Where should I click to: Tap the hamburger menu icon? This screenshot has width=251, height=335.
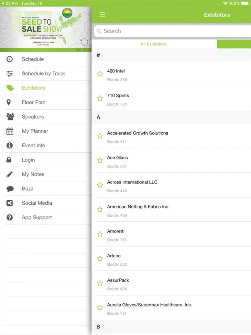coord(102,14)
